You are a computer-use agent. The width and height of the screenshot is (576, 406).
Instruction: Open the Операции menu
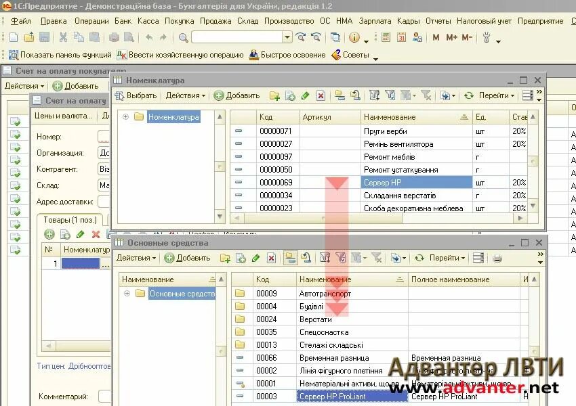coord(91,21)
